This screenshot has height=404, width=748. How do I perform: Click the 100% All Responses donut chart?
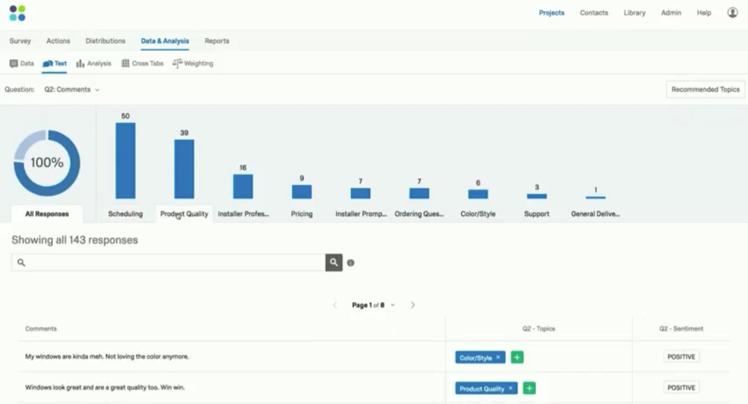tap(47, 163)
